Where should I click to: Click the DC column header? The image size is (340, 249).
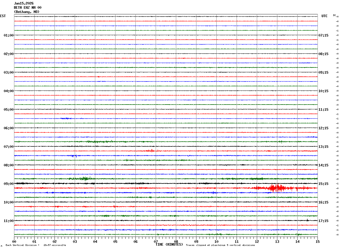(x=334, y=15)
